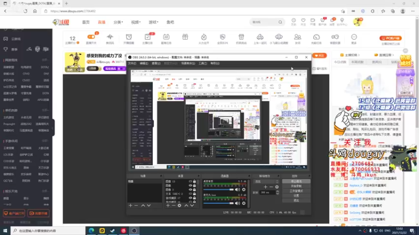419x235 pixels.
Task: Toggle the orange broadcast switch in streamer toolbar
Action: coord(91,37)
